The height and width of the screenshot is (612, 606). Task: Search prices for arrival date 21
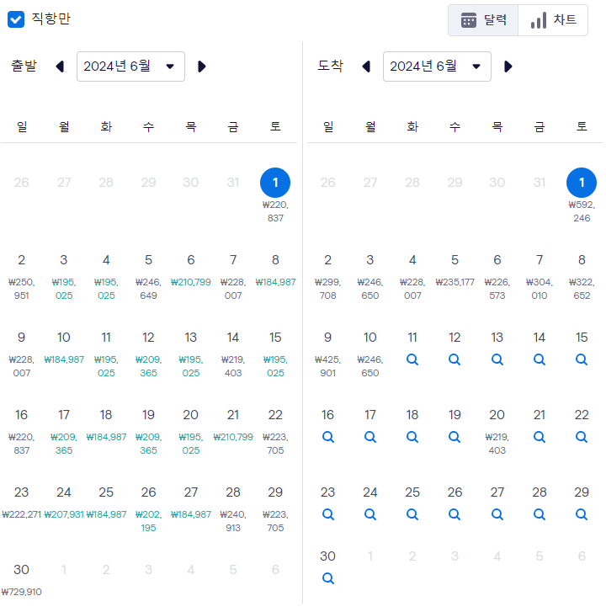pyautogui.click(x=540, y=437)
